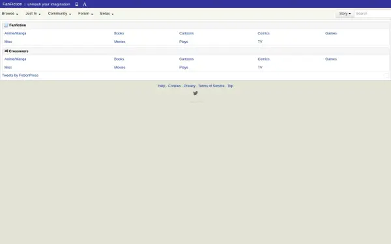This screenshot has width=391, height=244.
Task: Open Games under Fanfiction
Action: pos(331,33)
